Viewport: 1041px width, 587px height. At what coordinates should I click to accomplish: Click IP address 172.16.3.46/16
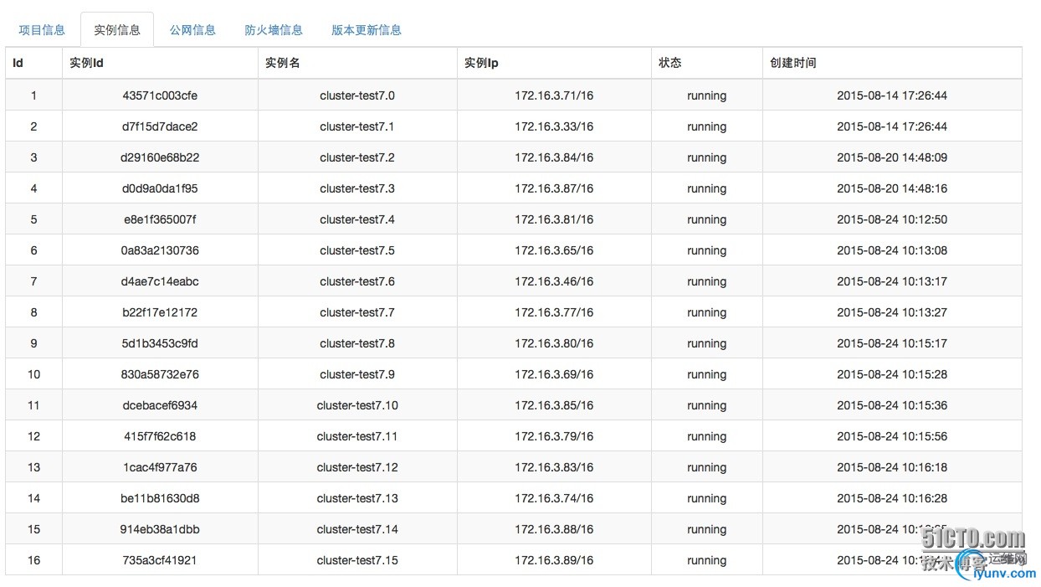(x=554, y=281)
